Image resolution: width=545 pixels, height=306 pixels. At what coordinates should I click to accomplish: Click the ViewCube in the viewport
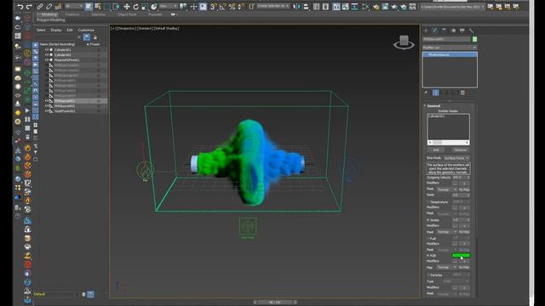[404, 42]
